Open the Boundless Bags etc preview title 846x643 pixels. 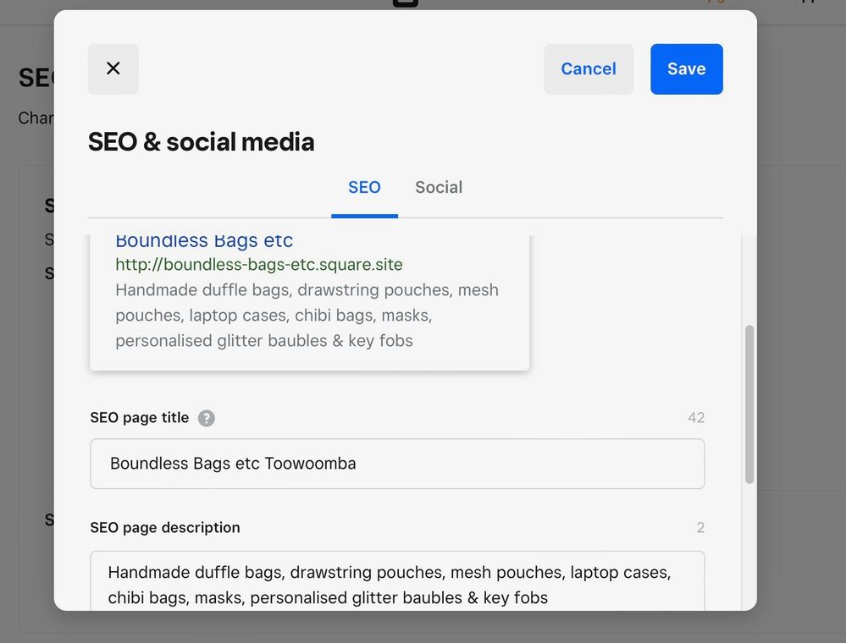click(204, 241)
